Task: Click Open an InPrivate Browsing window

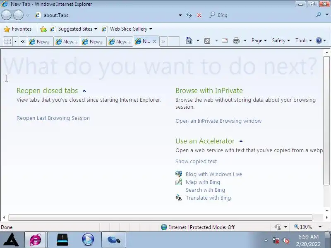Action: [x=218, y=121]
